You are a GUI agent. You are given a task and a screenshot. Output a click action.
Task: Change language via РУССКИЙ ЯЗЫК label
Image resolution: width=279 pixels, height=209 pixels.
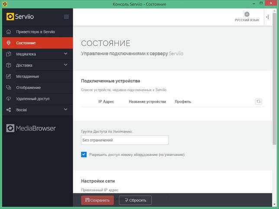tap(247, 20)
